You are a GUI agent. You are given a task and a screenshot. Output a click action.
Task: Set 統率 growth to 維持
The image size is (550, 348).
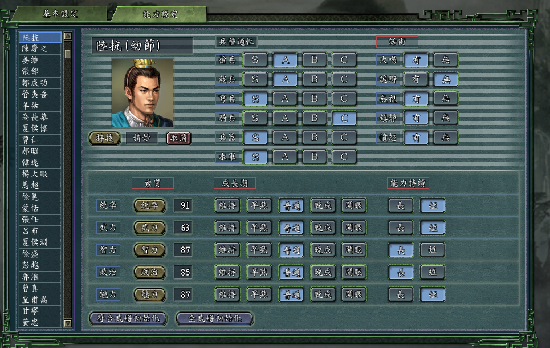coord(227,205)
